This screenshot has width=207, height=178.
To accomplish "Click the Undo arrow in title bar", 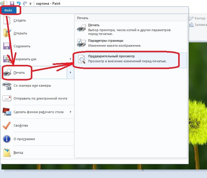I will tap(19, 4).
